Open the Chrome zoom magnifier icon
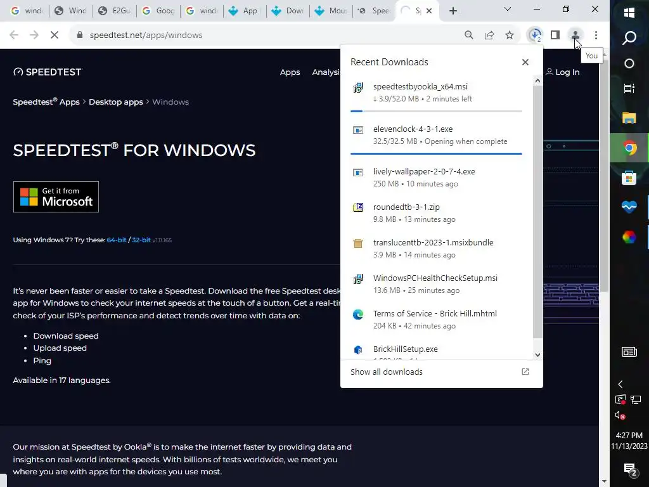The height and width of the screenshot is (487, 649). [x=468, y=36]
